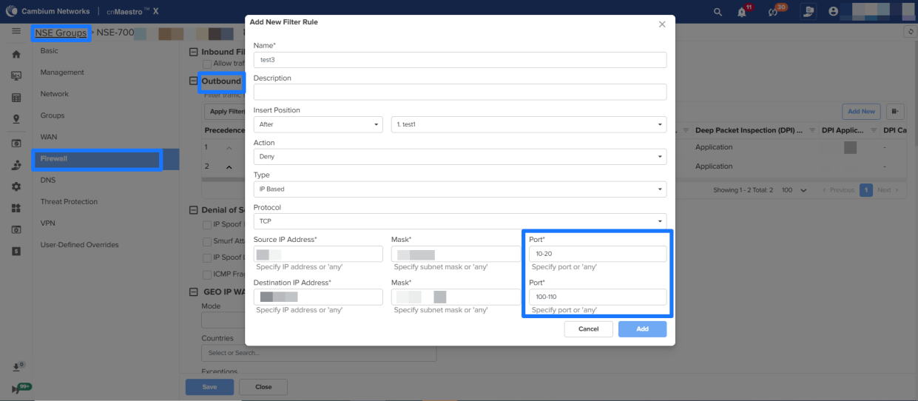Open the table column selector icon

point(895,112)
